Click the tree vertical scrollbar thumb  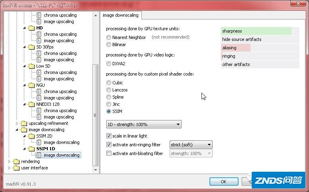tap(96, 115)
